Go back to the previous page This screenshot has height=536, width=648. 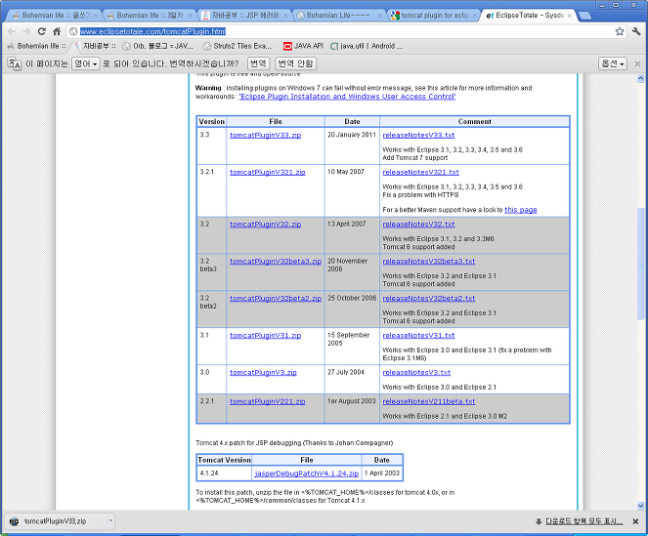[x=12, y=31]
